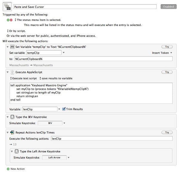Click the keyboard icon for ⌘V Keystroke action
The width and height of the screenshot is (179, 172).
[x=12, y=117]
